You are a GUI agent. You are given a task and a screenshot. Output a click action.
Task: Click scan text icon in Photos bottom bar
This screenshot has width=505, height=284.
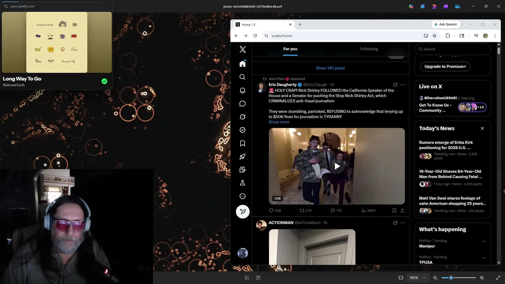pos(258,278)
